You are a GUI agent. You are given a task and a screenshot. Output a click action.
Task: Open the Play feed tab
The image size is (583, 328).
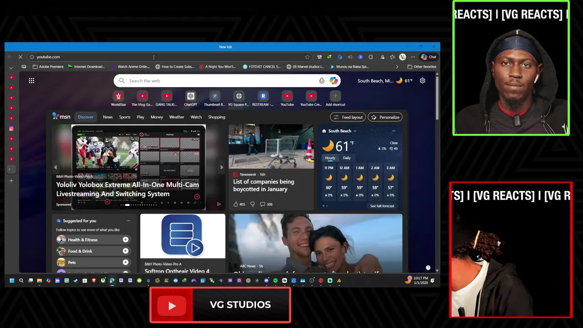140,117
